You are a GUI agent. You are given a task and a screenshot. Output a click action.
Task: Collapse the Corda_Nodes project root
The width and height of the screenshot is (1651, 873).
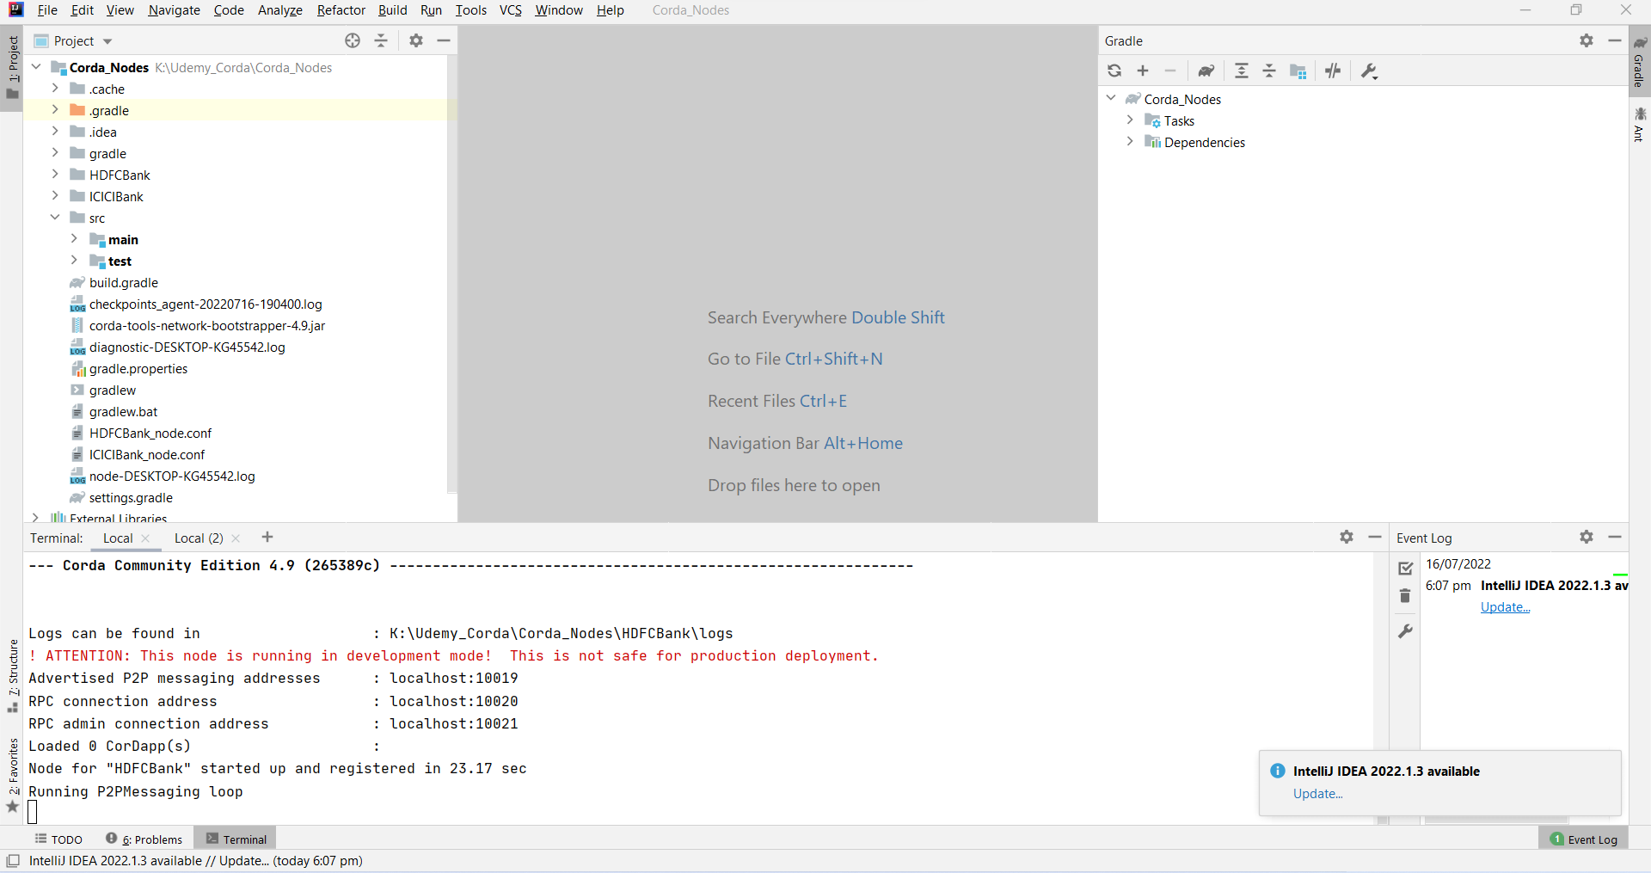pyautogui.click(x=36, y=66)
